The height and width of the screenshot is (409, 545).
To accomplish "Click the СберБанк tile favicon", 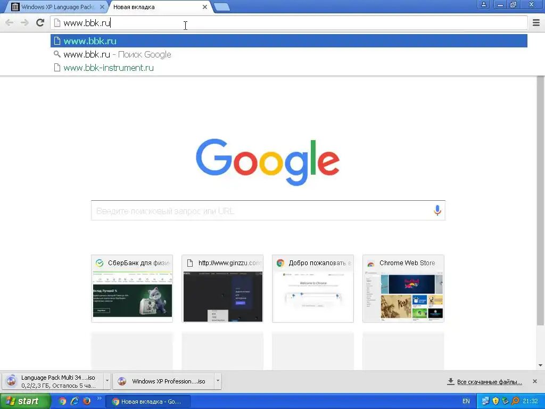I will point(100,263).
